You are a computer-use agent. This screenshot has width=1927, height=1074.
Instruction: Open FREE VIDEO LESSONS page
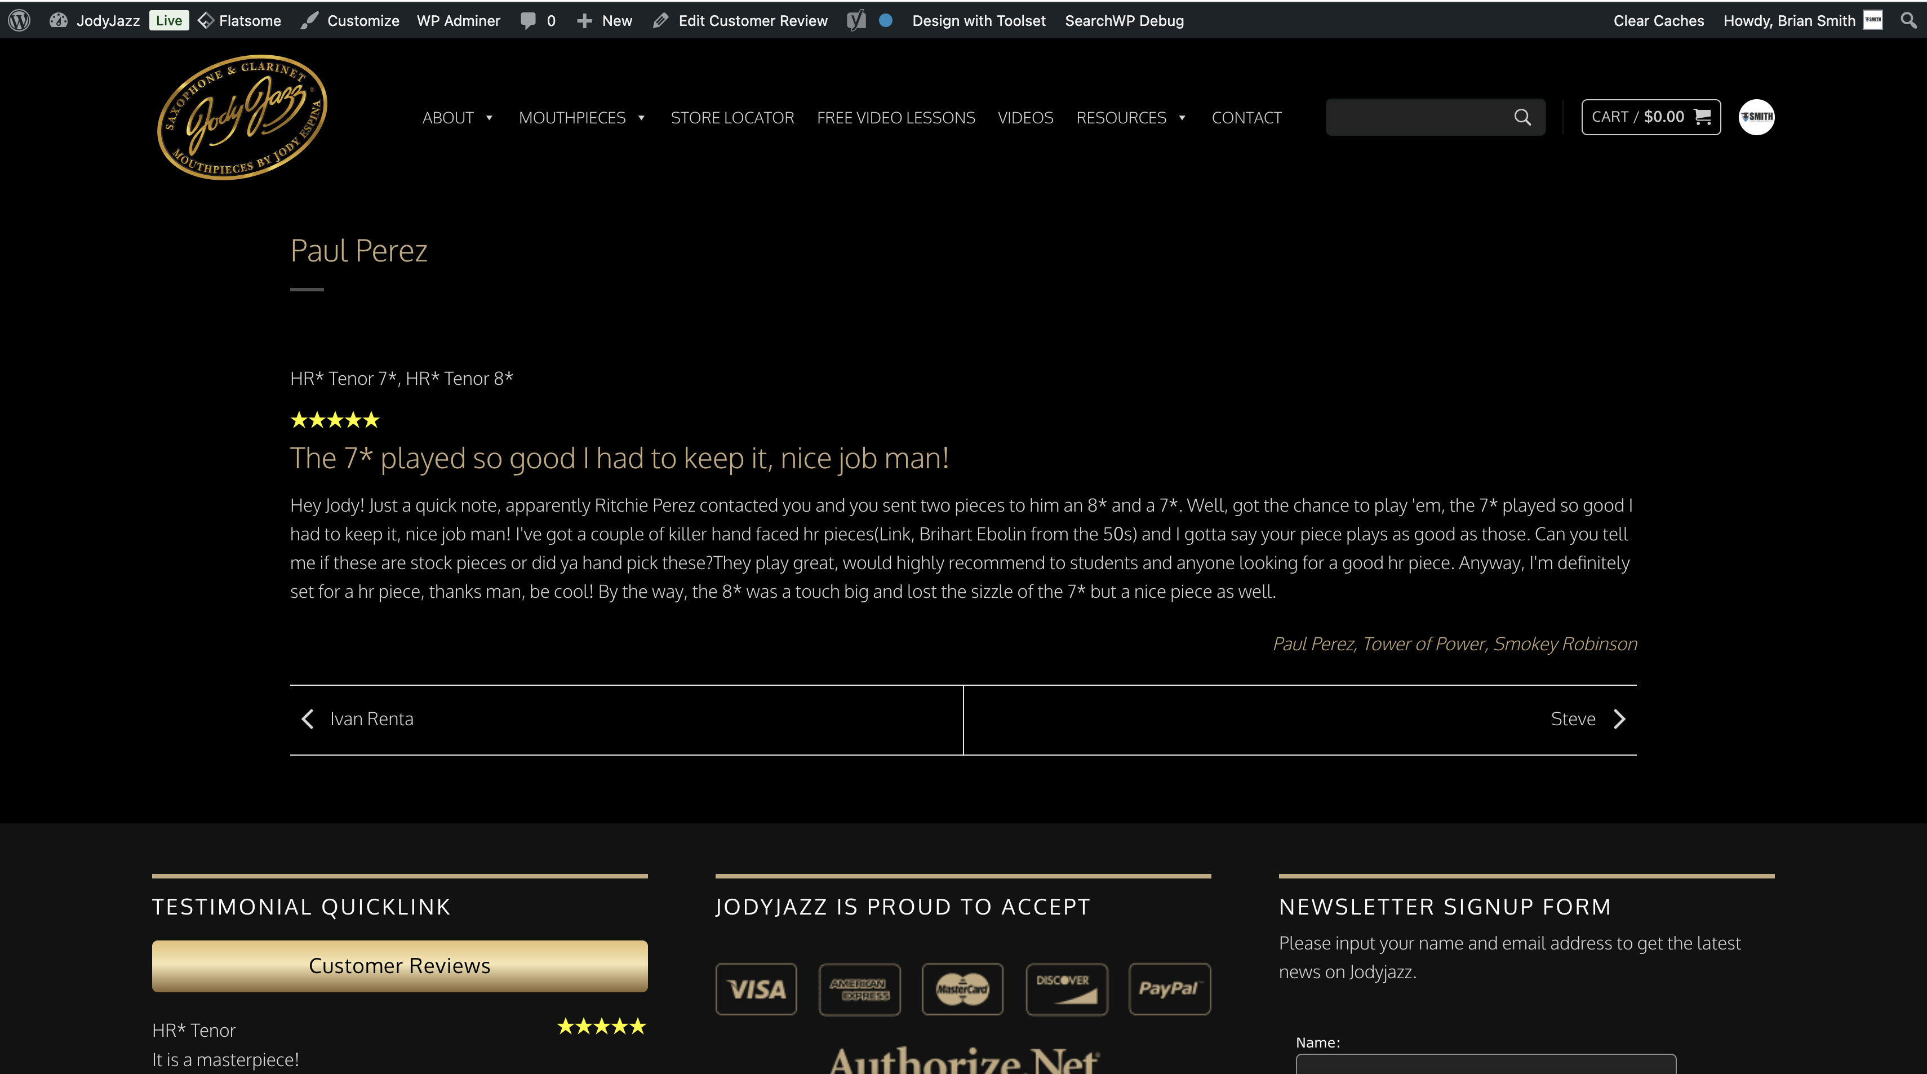click(x=896, y=117)
